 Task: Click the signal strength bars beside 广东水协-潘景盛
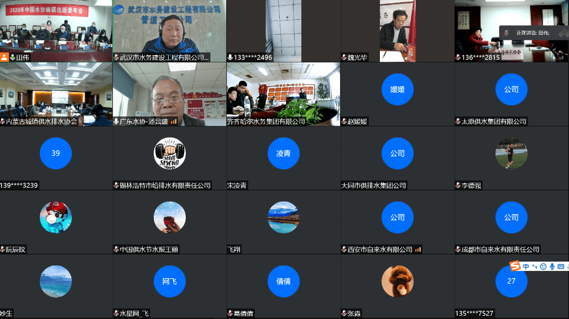coord(174,121)
